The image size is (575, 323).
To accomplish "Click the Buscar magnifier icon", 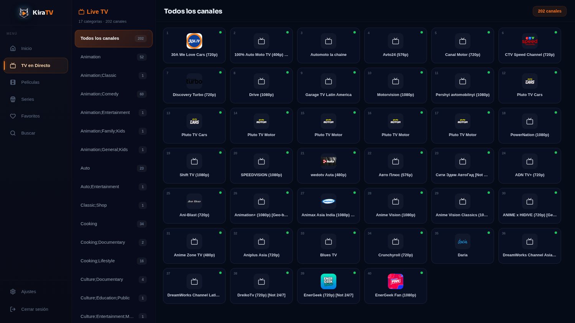I will [x=13, y=133].
